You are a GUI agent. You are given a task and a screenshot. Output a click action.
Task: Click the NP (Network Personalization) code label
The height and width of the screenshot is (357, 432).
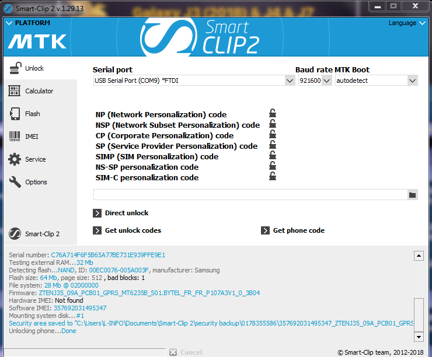[x=161, y=114]
